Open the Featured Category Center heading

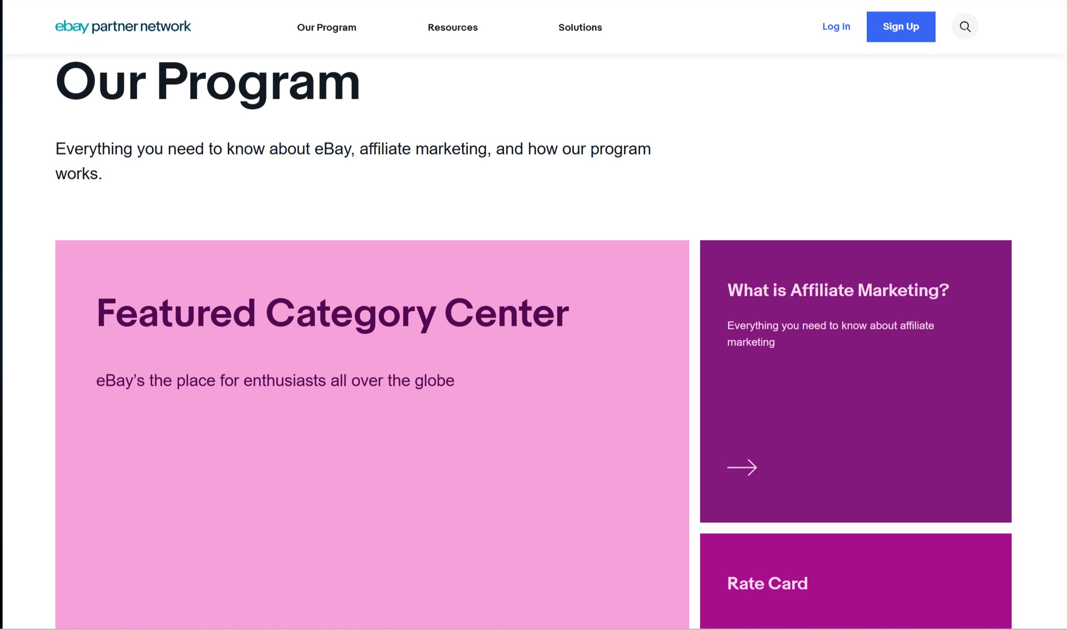(332, 313)
